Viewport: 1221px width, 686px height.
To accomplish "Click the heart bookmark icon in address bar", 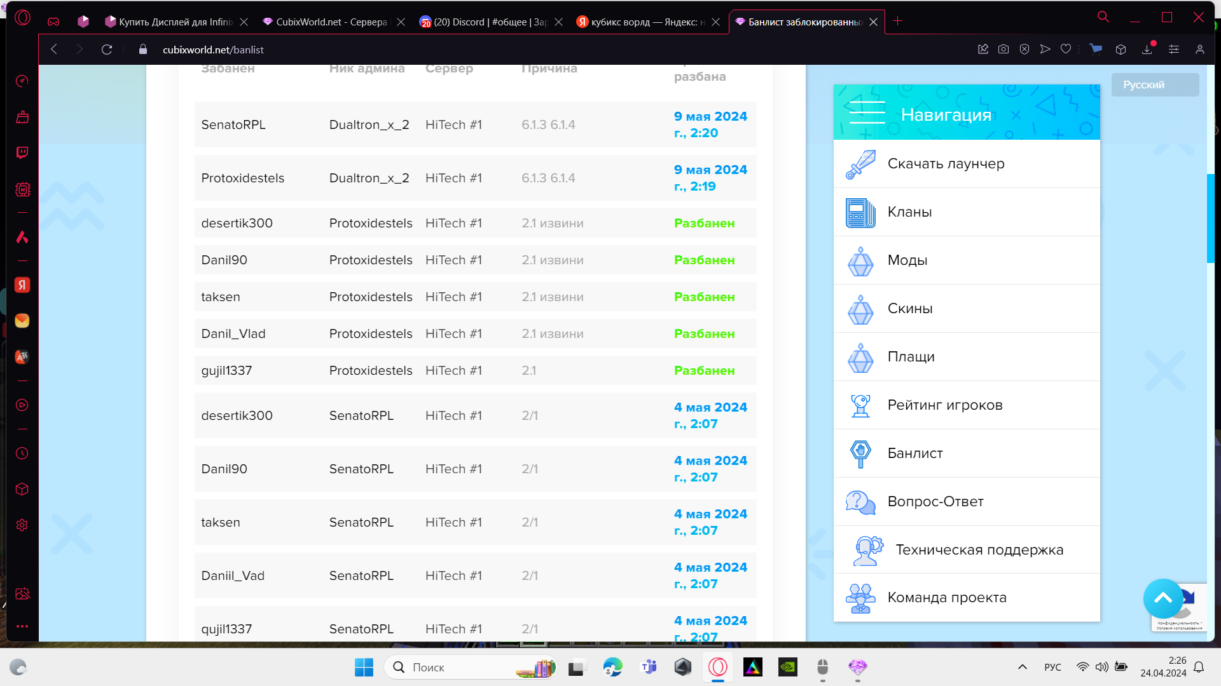I will [1066, 49].
